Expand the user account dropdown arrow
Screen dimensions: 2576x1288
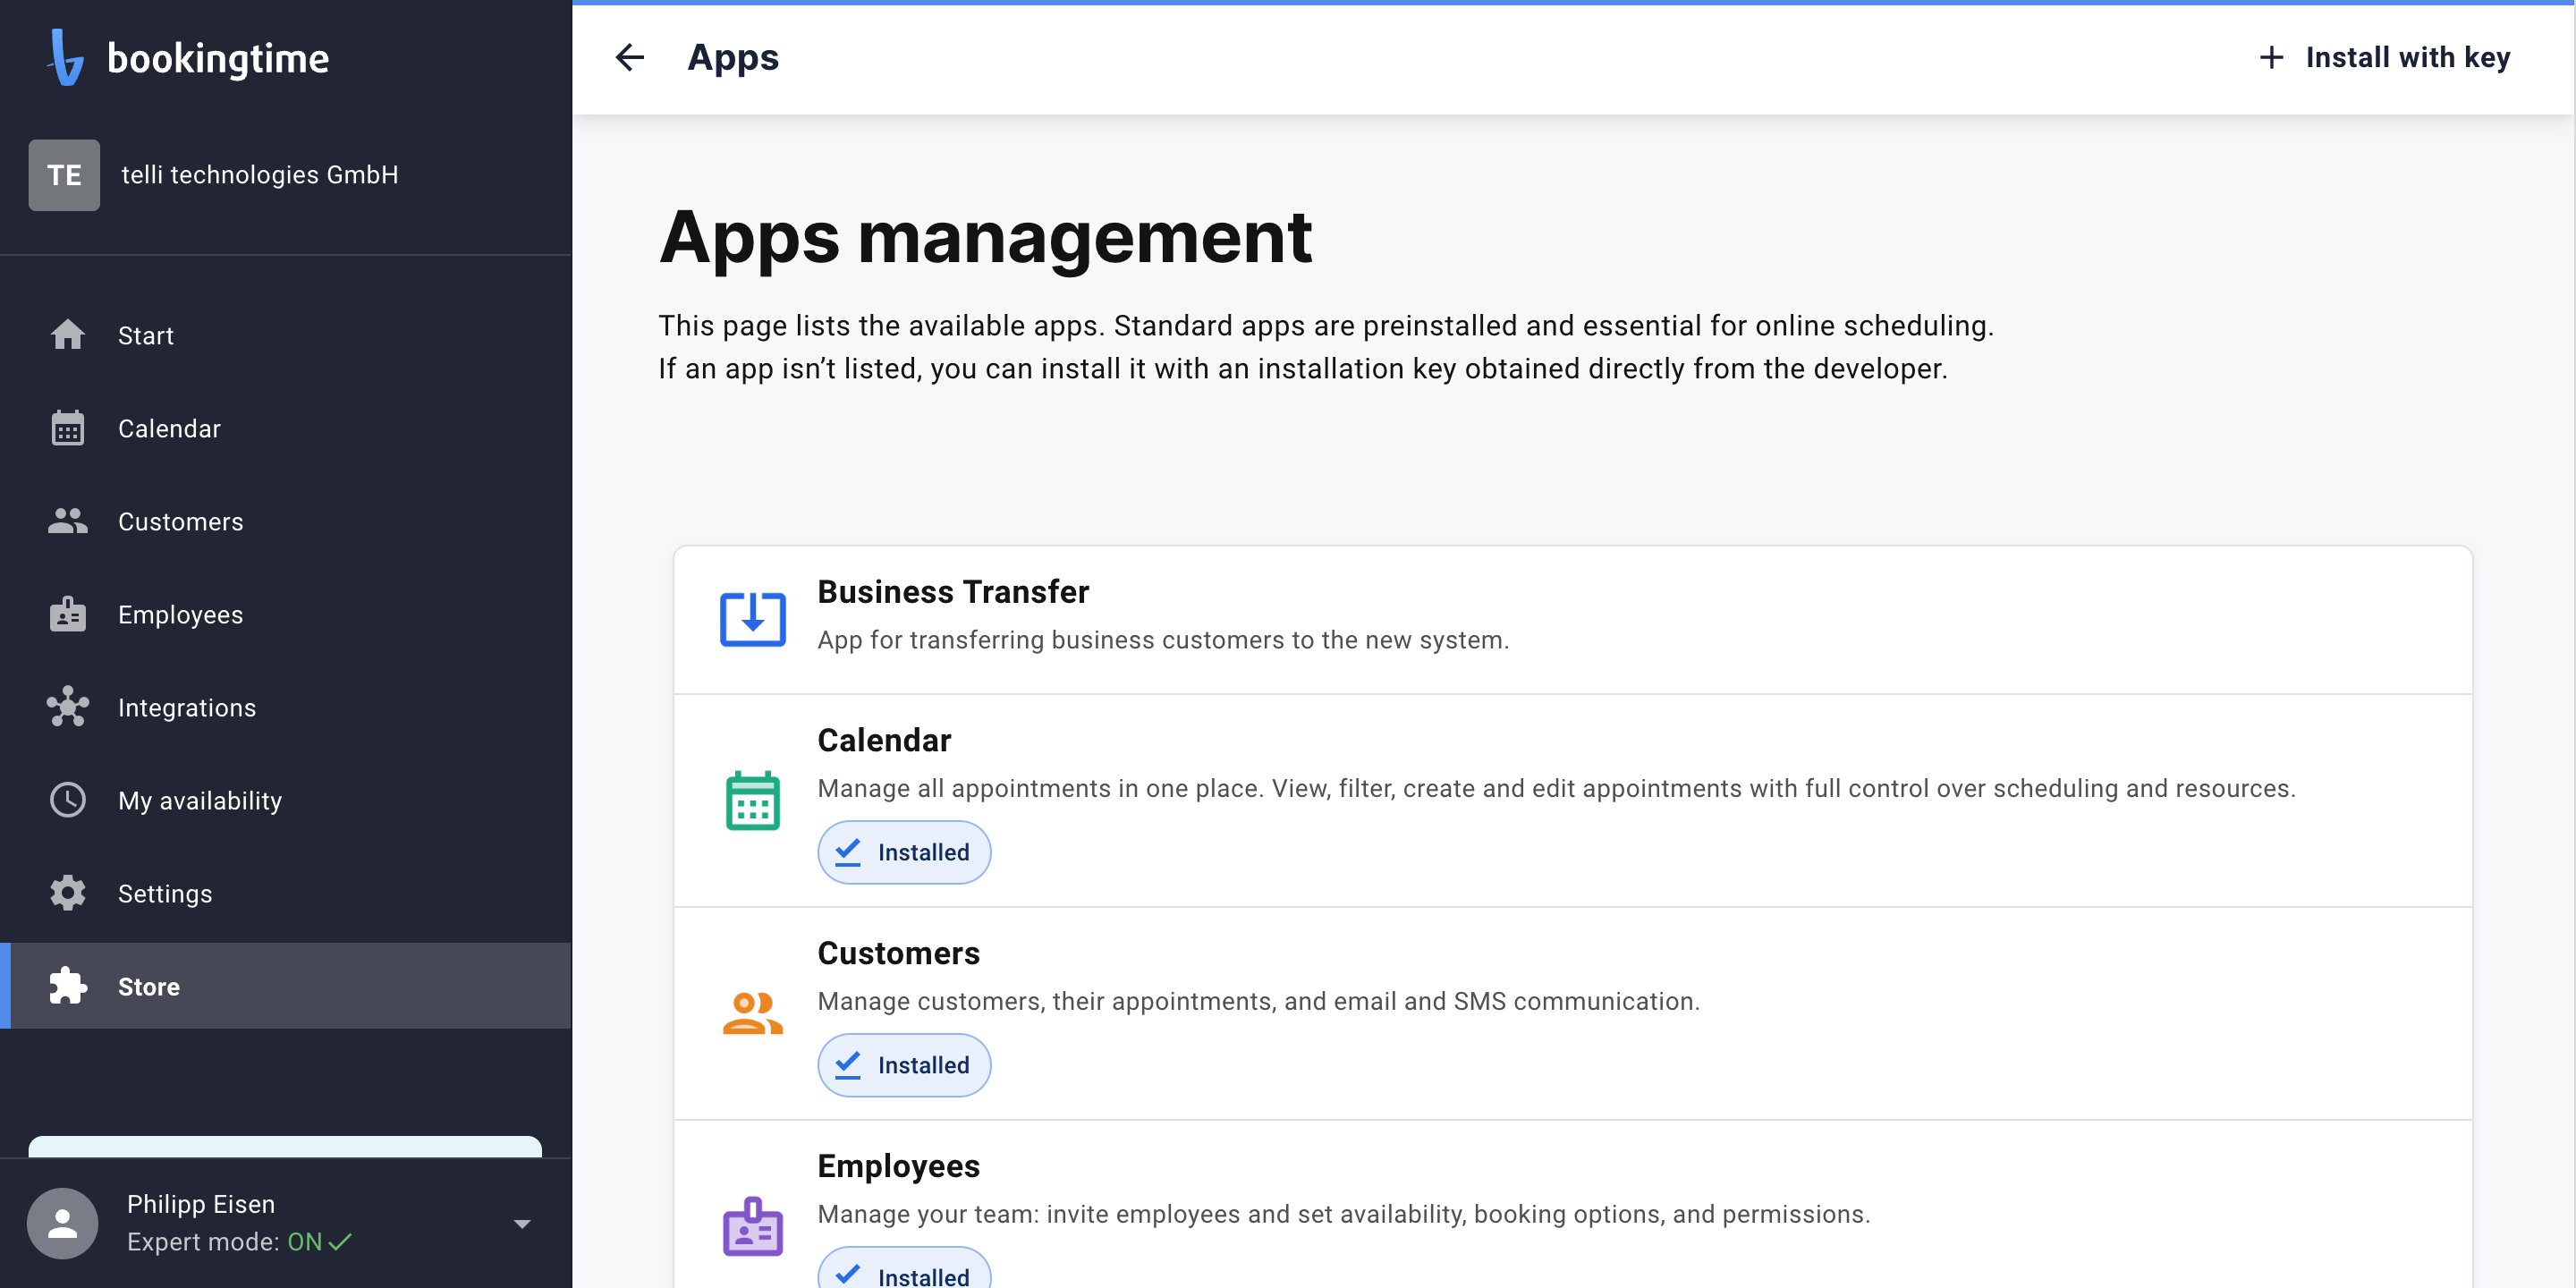pyautogui.click(x=521, y=1223)
